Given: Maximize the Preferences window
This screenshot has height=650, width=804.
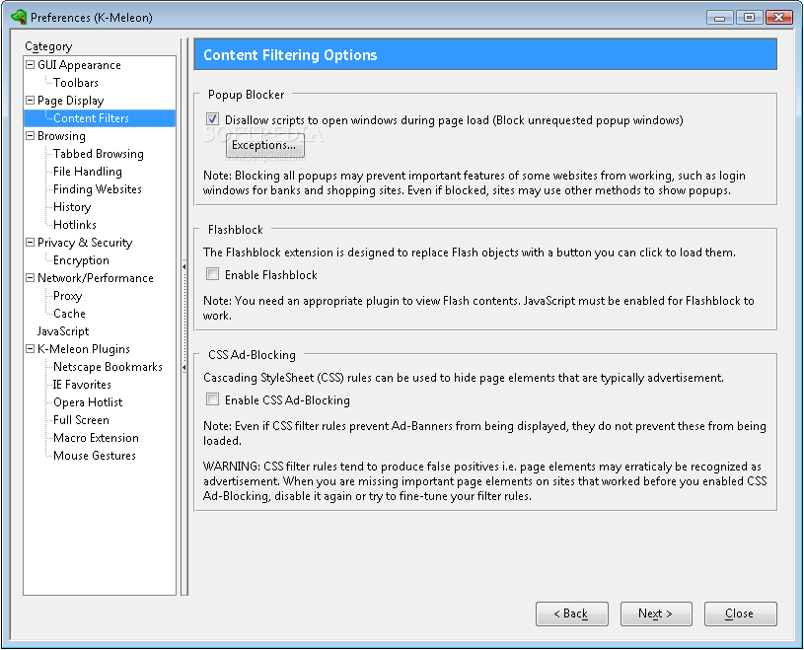Looking at the screenshot, I should (x=749, y=18).
